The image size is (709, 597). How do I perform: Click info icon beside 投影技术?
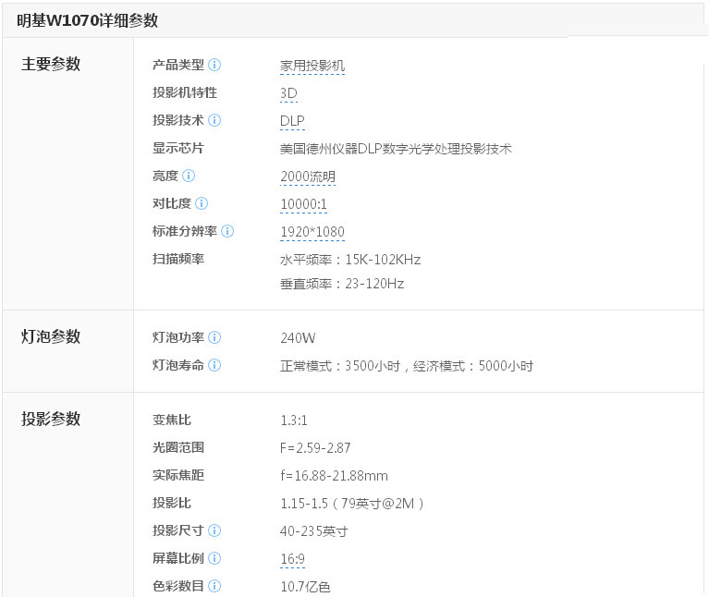214,120
